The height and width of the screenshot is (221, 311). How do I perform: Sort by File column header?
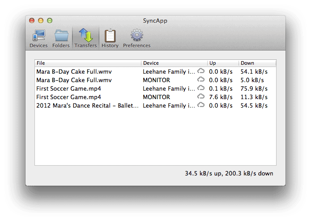click(88, 63)
